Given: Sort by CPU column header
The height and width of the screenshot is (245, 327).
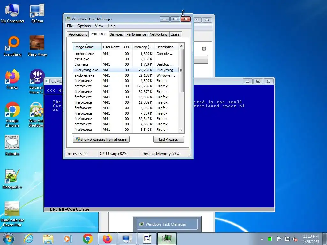Looking at the screenshot, I should [x=127, y=47].
